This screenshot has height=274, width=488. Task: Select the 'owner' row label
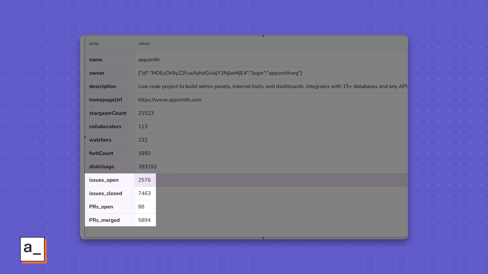click(x=97, y=73)
